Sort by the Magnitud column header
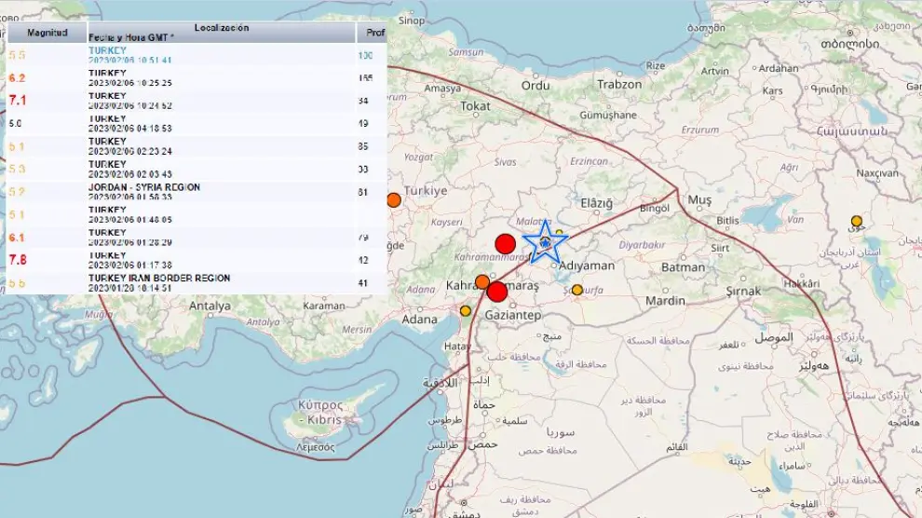Image resolution: width=922 pixels, height=518 pixels. 47,33
